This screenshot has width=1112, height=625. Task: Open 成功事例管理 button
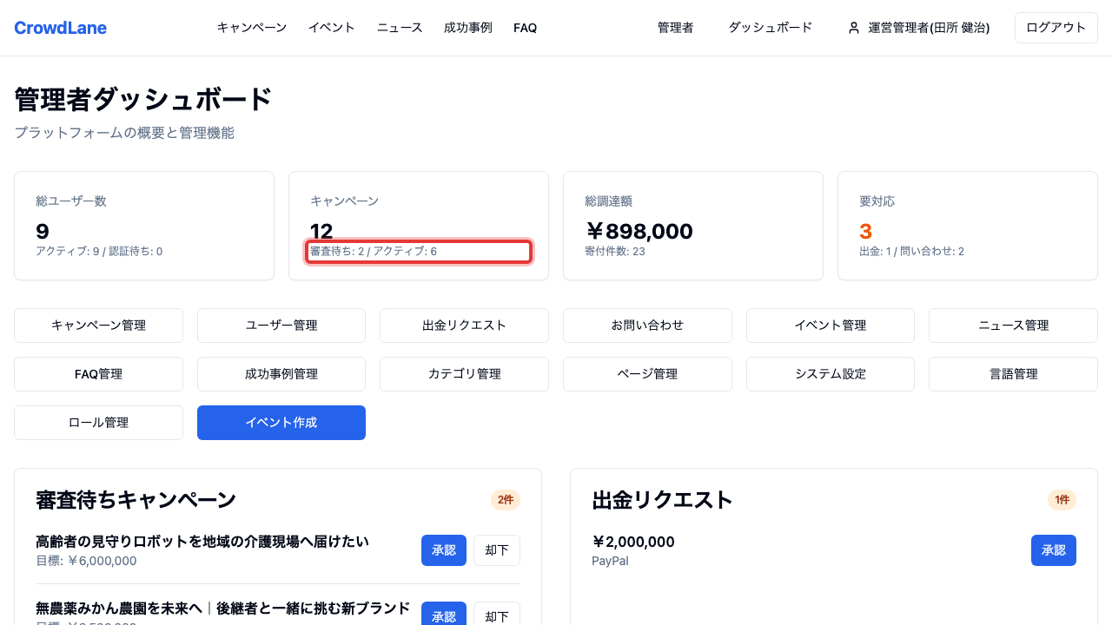pyautogui.click(x=281, y=374)
